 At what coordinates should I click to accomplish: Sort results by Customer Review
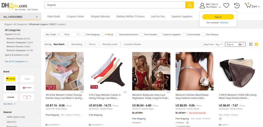tap(133, 44)
